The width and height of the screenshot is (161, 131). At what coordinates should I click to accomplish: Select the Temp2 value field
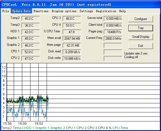(31, 19)
